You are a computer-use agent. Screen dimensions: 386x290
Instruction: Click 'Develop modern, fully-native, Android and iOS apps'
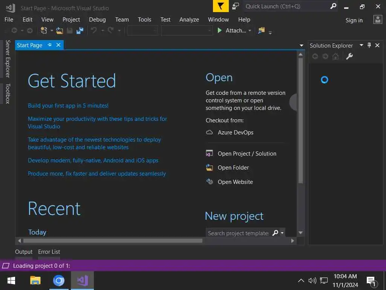[x=93, y=160]
